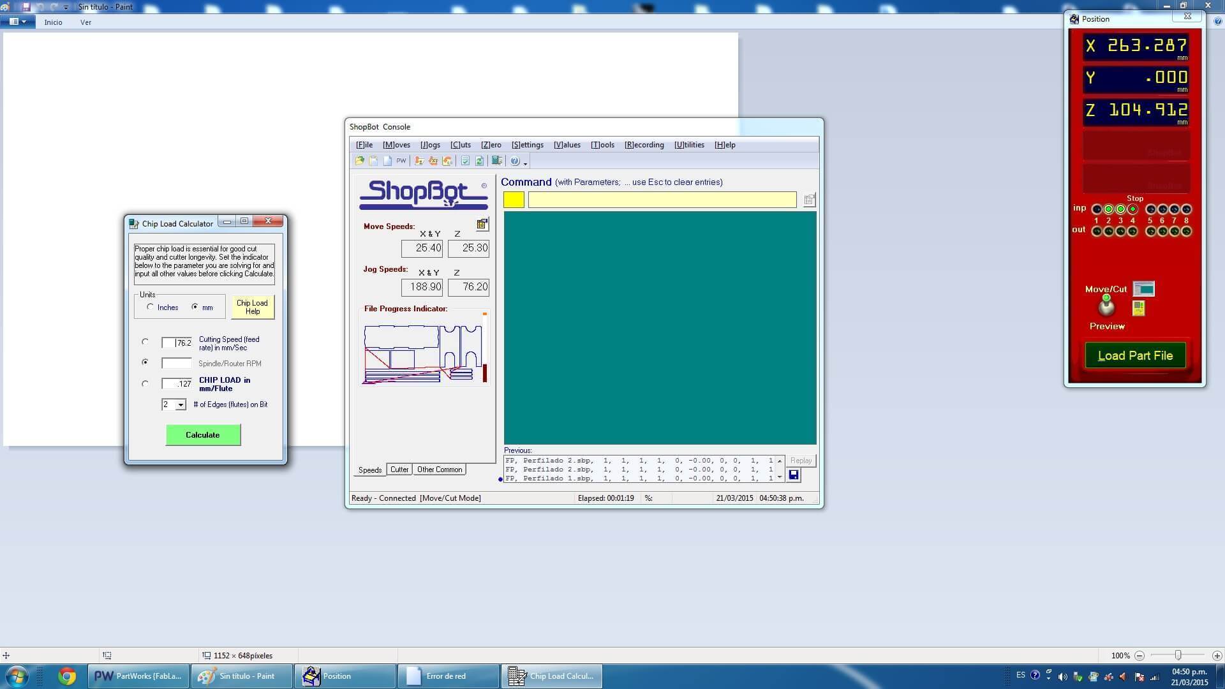Open the speed settings icon beside Move Speeds
Image resolution: width=1225 pixels, height=689 pixels.
pyautogui.click(x=482, y=224)
